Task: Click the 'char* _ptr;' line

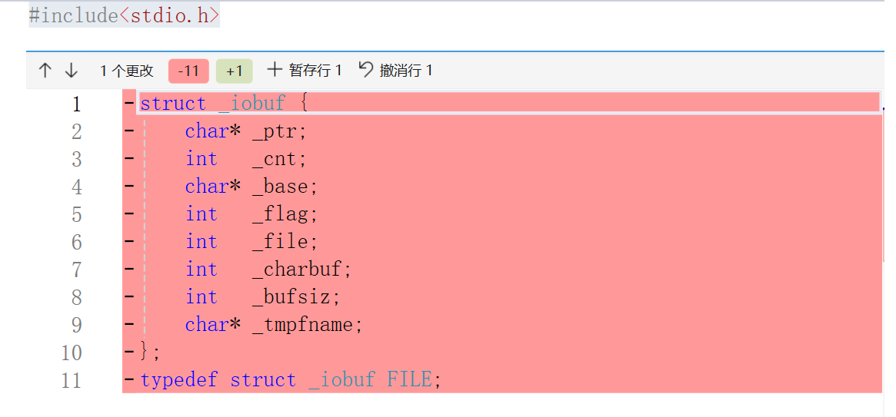Action: [x=246, y=132]
